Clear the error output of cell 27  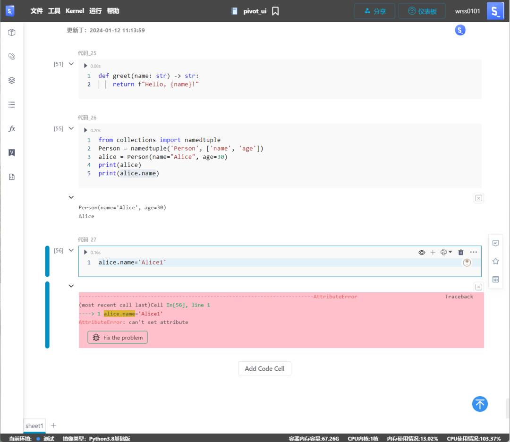tap(478, 287)
